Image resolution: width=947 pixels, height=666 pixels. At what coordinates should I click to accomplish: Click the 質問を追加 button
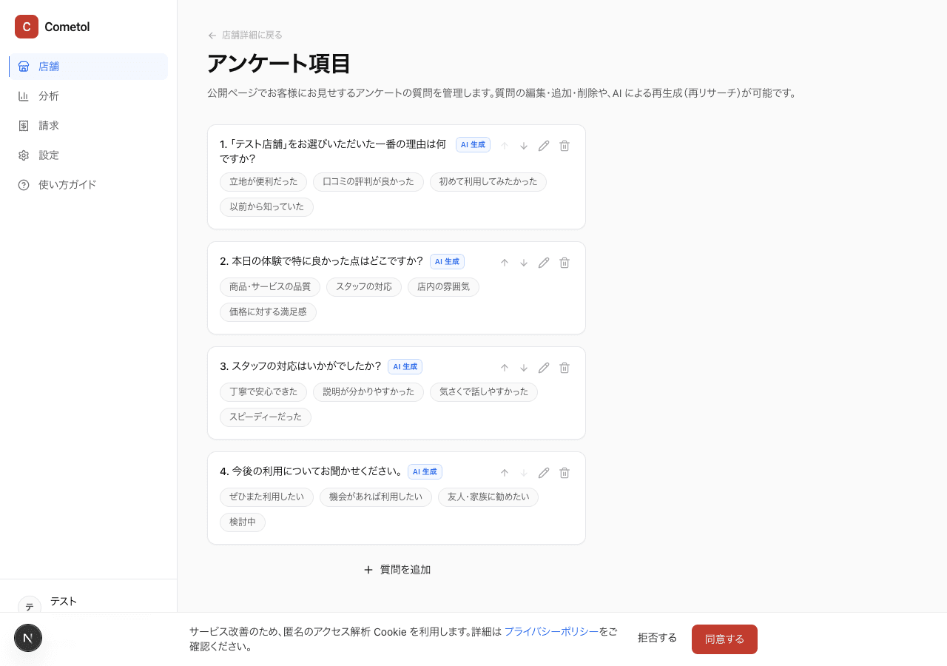397,570
